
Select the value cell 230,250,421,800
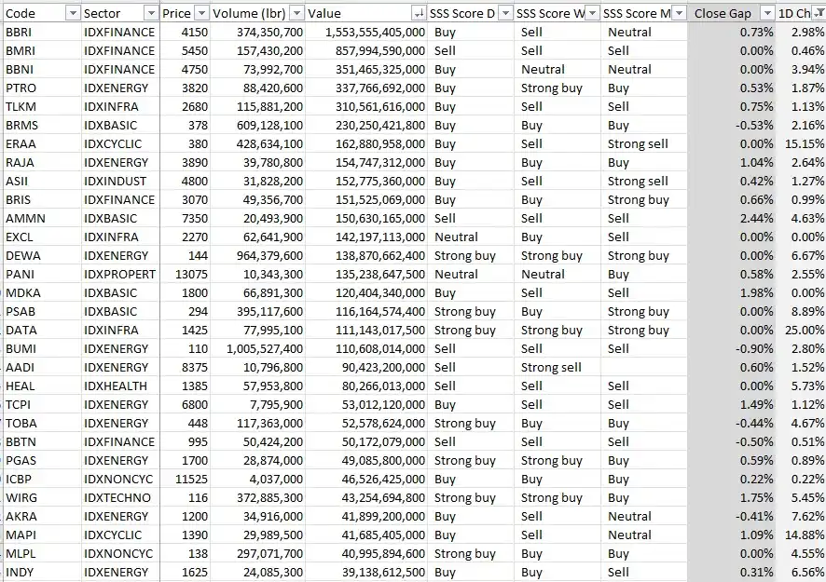(x=366, y=125)
